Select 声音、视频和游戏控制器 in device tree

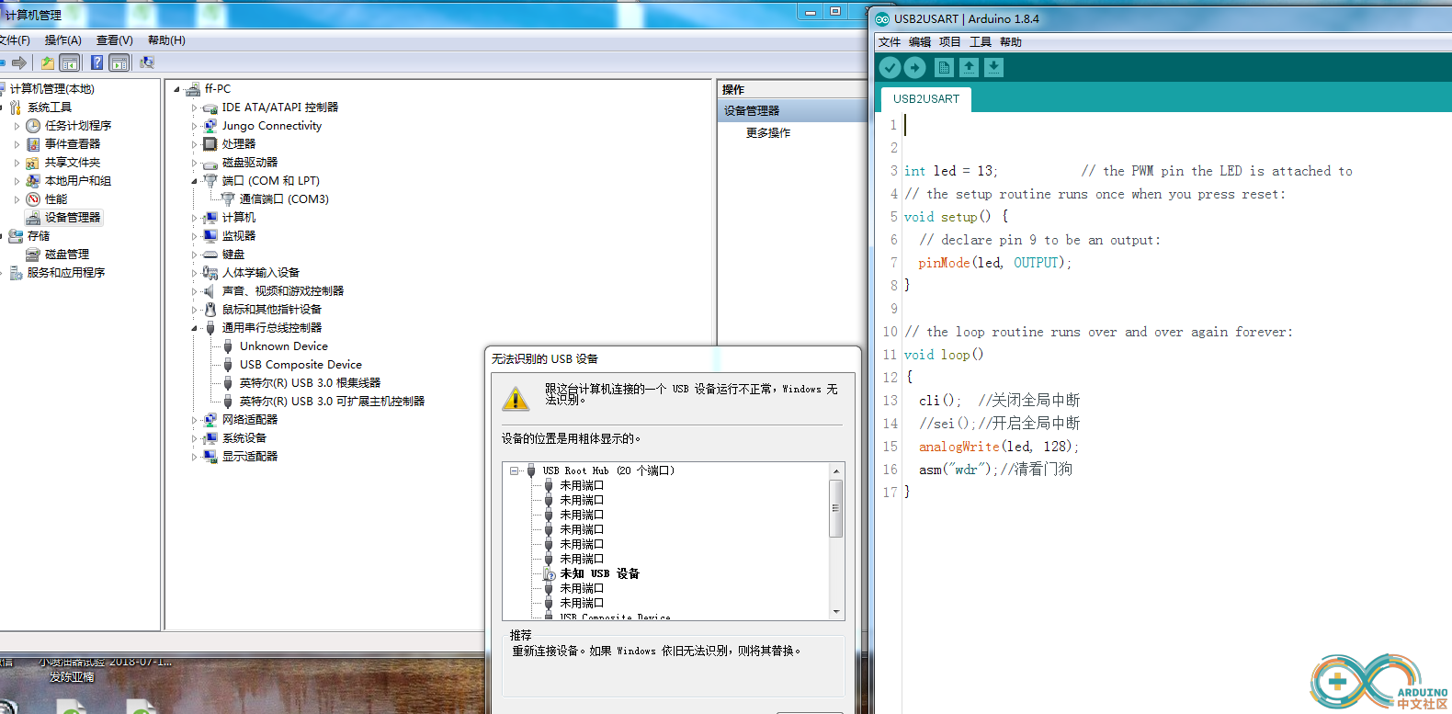283,291
